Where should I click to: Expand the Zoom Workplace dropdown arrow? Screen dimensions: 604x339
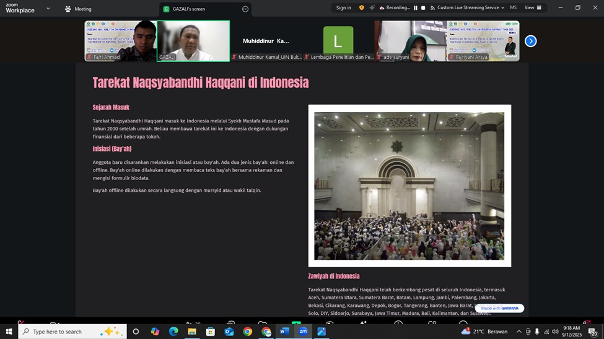48,9
